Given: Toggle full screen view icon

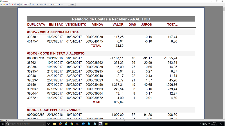Looking at the screenshot, I should pyautogui.click(x=33, y=4).
